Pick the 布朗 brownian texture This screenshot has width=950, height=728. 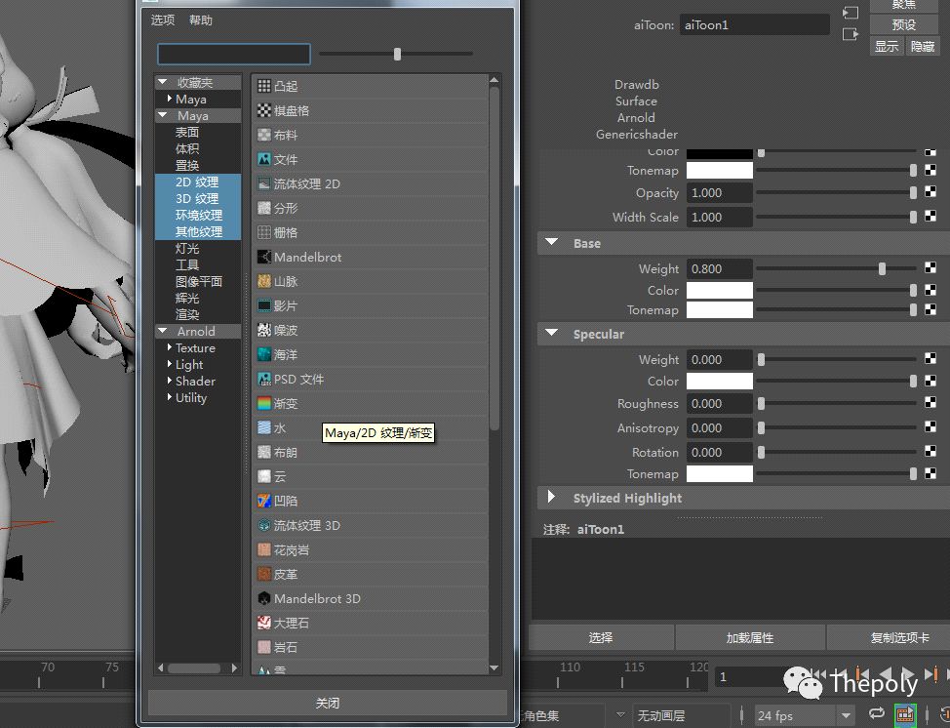coord(371,452)
